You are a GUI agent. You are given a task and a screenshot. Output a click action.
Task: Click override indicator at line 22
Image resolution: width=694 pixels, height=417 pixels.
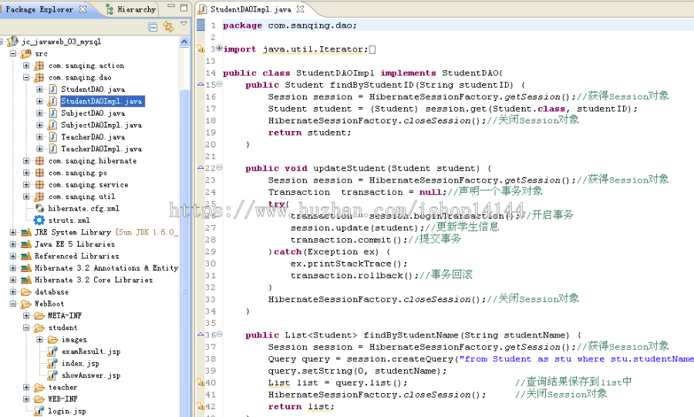pos(200,167)
